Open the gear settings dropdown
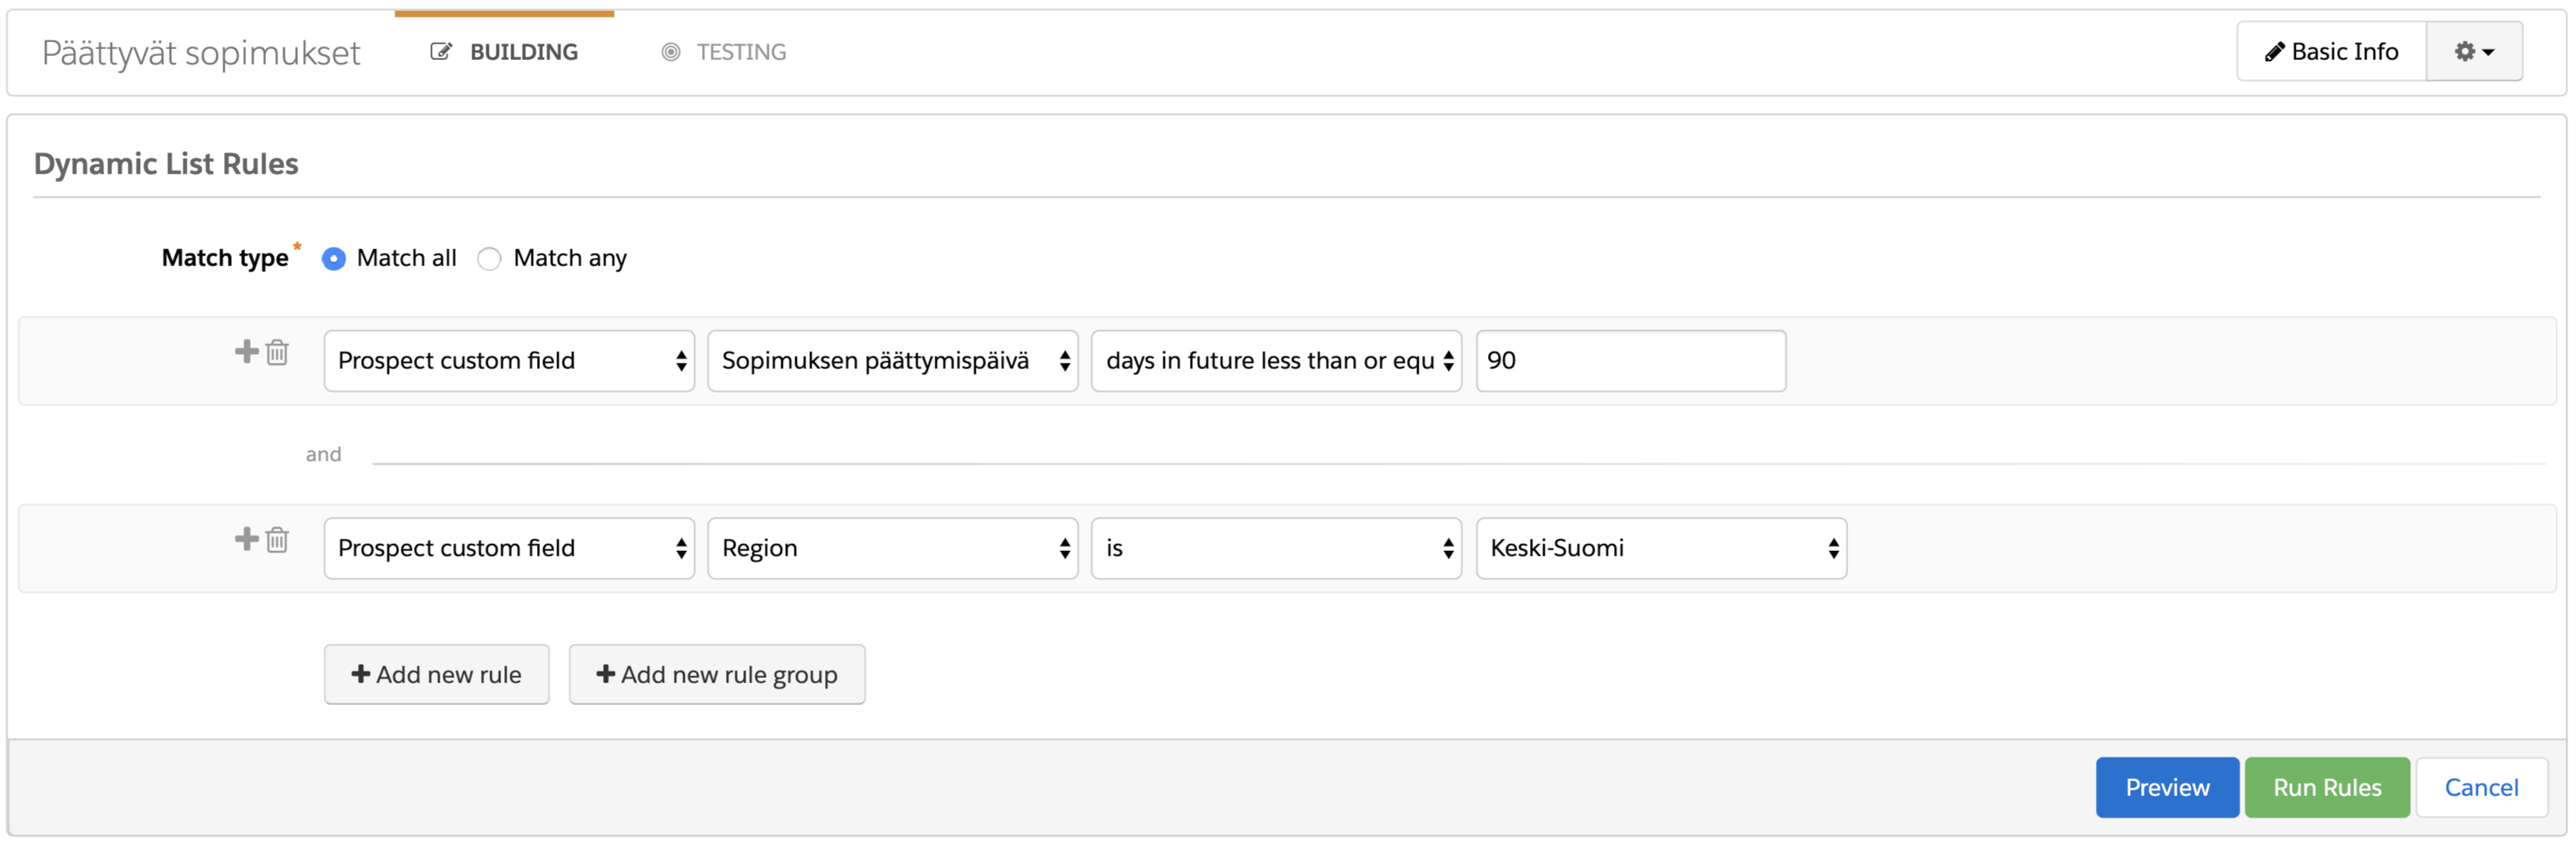 coord(2473,51)
